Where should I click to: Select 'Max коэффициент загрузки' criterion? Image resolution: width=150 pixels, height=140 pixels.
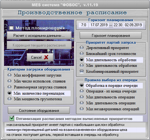point(9,75)
